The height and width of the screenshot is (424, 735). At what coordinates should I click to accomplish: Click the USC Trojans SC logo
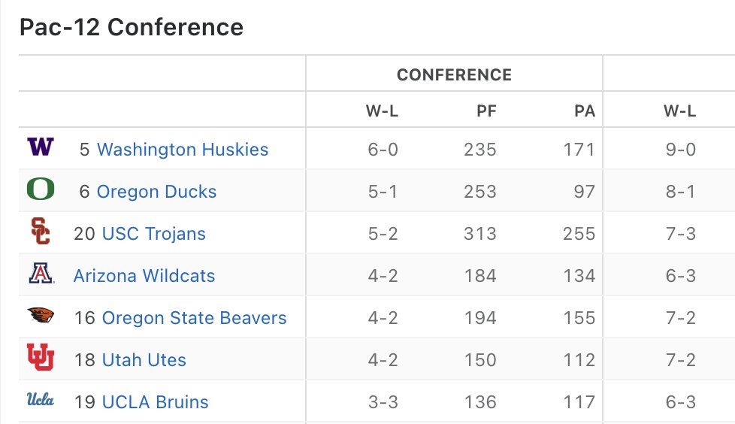point(41,231)
